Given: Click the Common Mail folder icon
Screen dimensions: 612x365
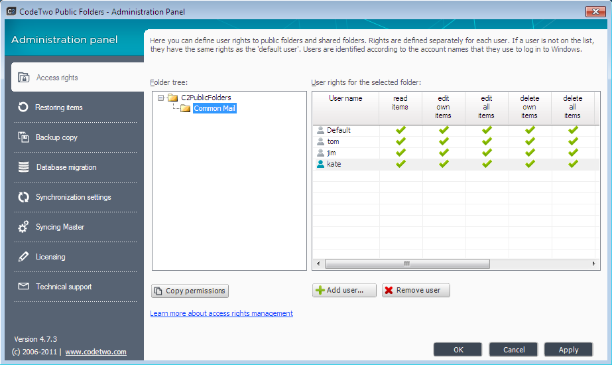Looking at the screenshot, I should [186, 108].
